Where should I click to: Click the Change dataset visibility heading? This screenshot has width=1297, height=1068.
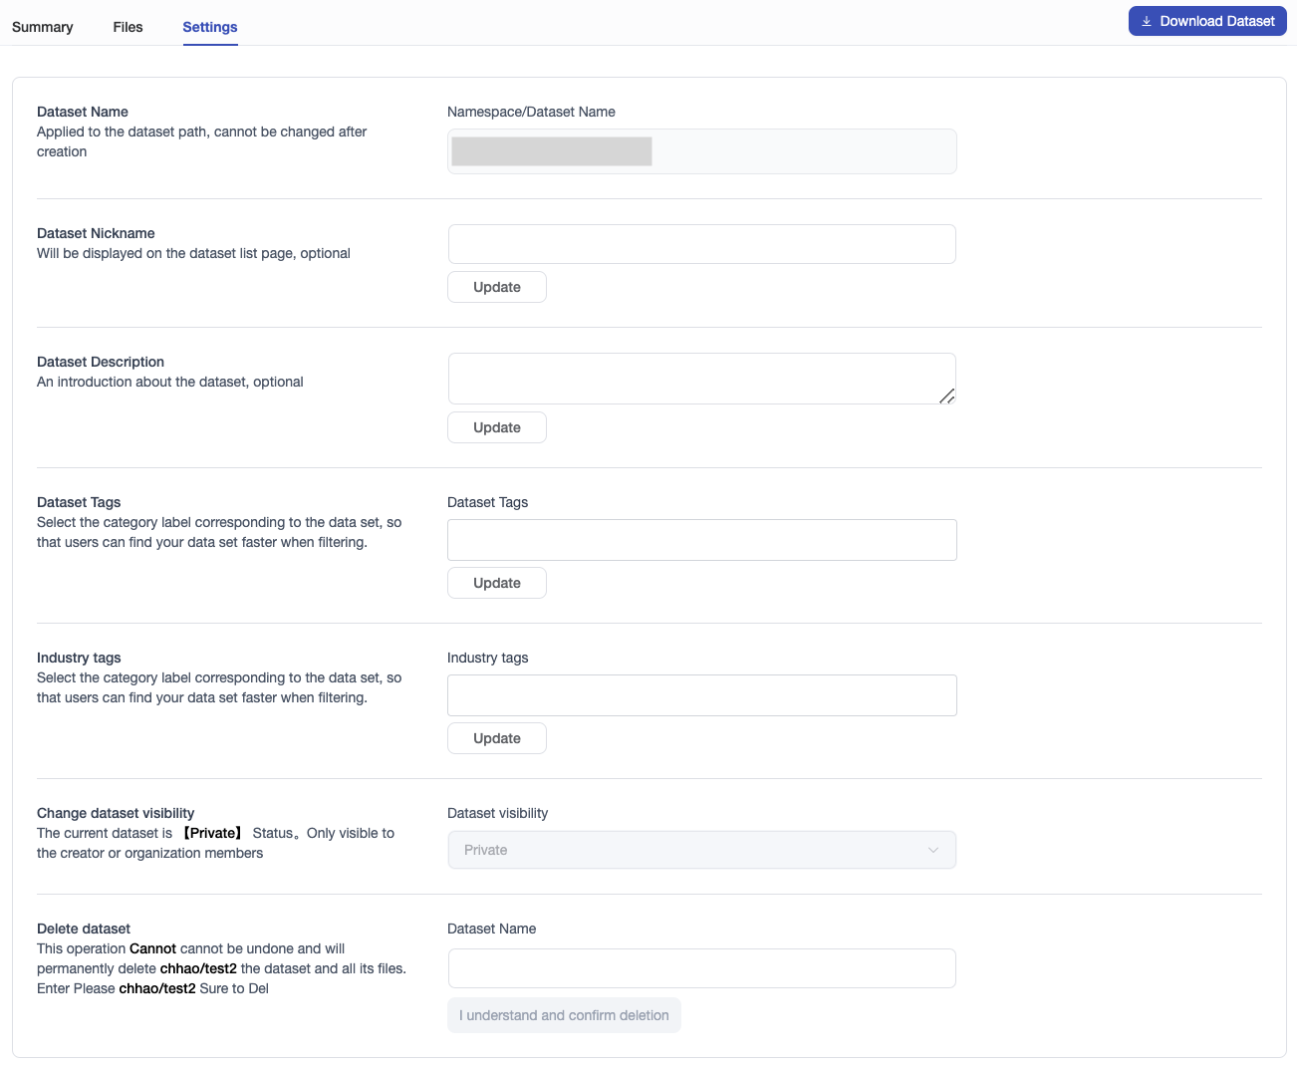point(116,813)
